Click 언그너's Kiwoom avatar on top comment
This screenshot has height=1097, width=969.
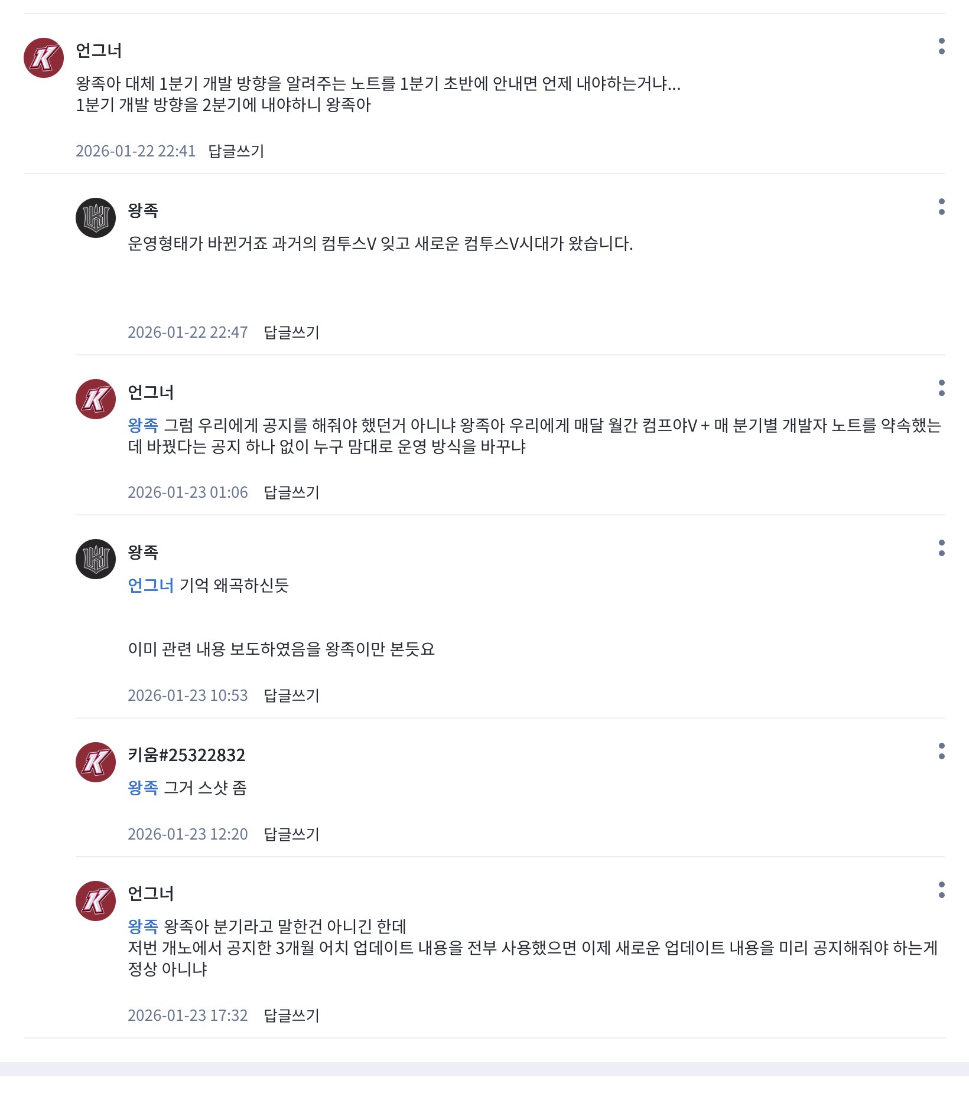(x=44, y=58)
